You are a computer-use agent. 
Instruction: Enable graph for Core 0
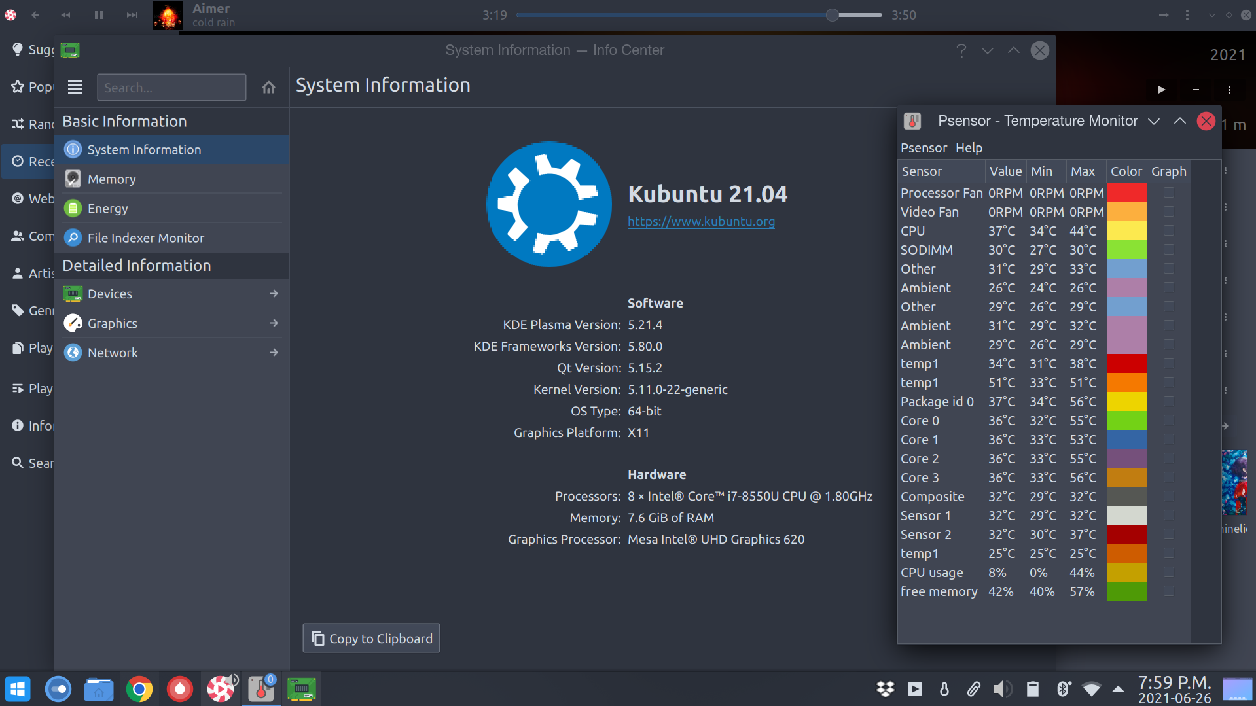click(x=1168, y=420)
